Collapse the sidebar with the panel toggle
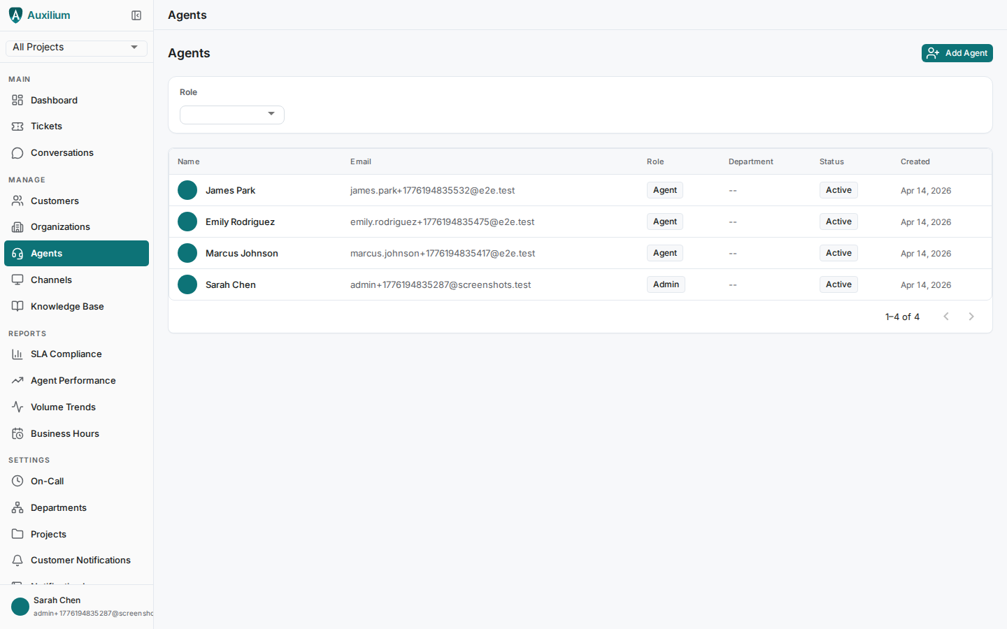Screen dimensions: 1007x629 coord(136,15)
